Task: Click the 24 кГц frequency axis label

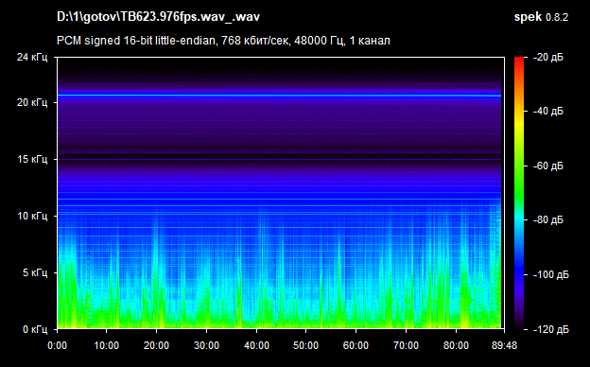Action: click(32, 57)
